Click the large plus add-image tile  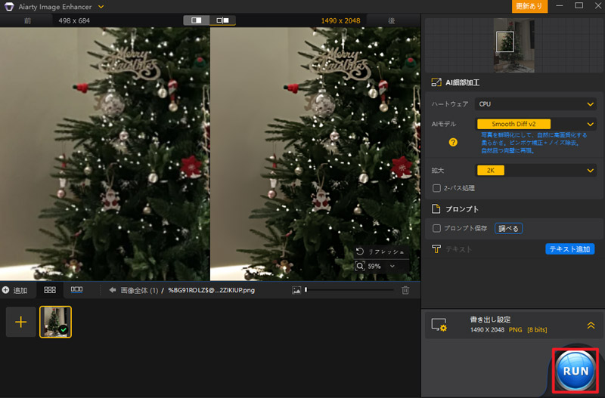21,322
